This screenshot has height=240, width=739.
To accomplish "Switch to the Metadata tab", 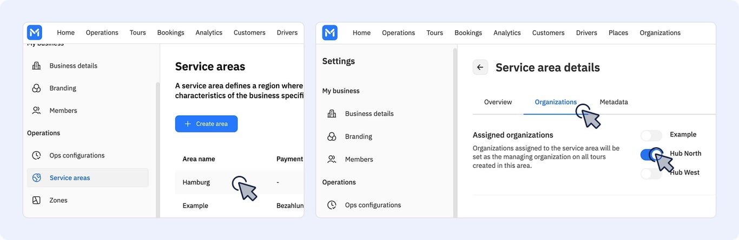I will 613,102.
